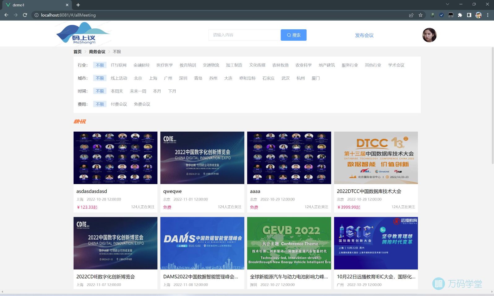Filter city by 线上活动
Image resolution: width=494 pixels, height=296 pixels.
pyautogui.click(x=119, y=78)
